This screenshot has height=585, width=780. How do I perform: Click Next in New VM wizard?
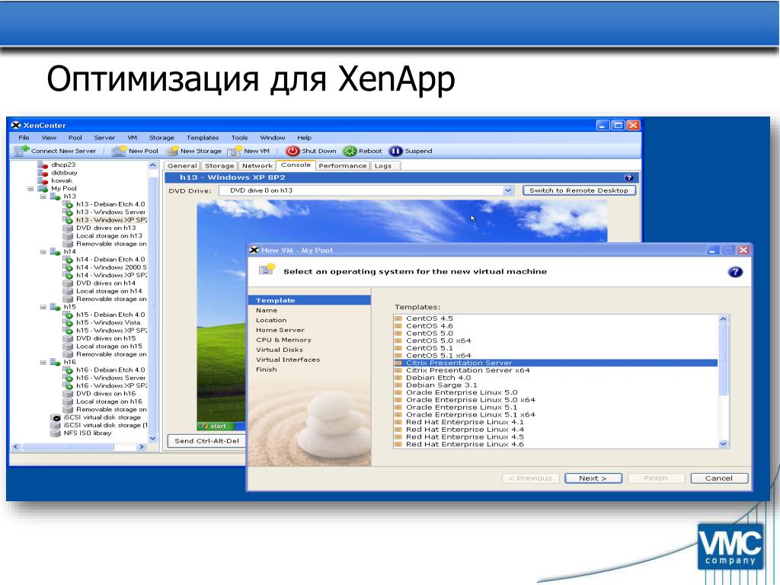click(x=593, y=478)
